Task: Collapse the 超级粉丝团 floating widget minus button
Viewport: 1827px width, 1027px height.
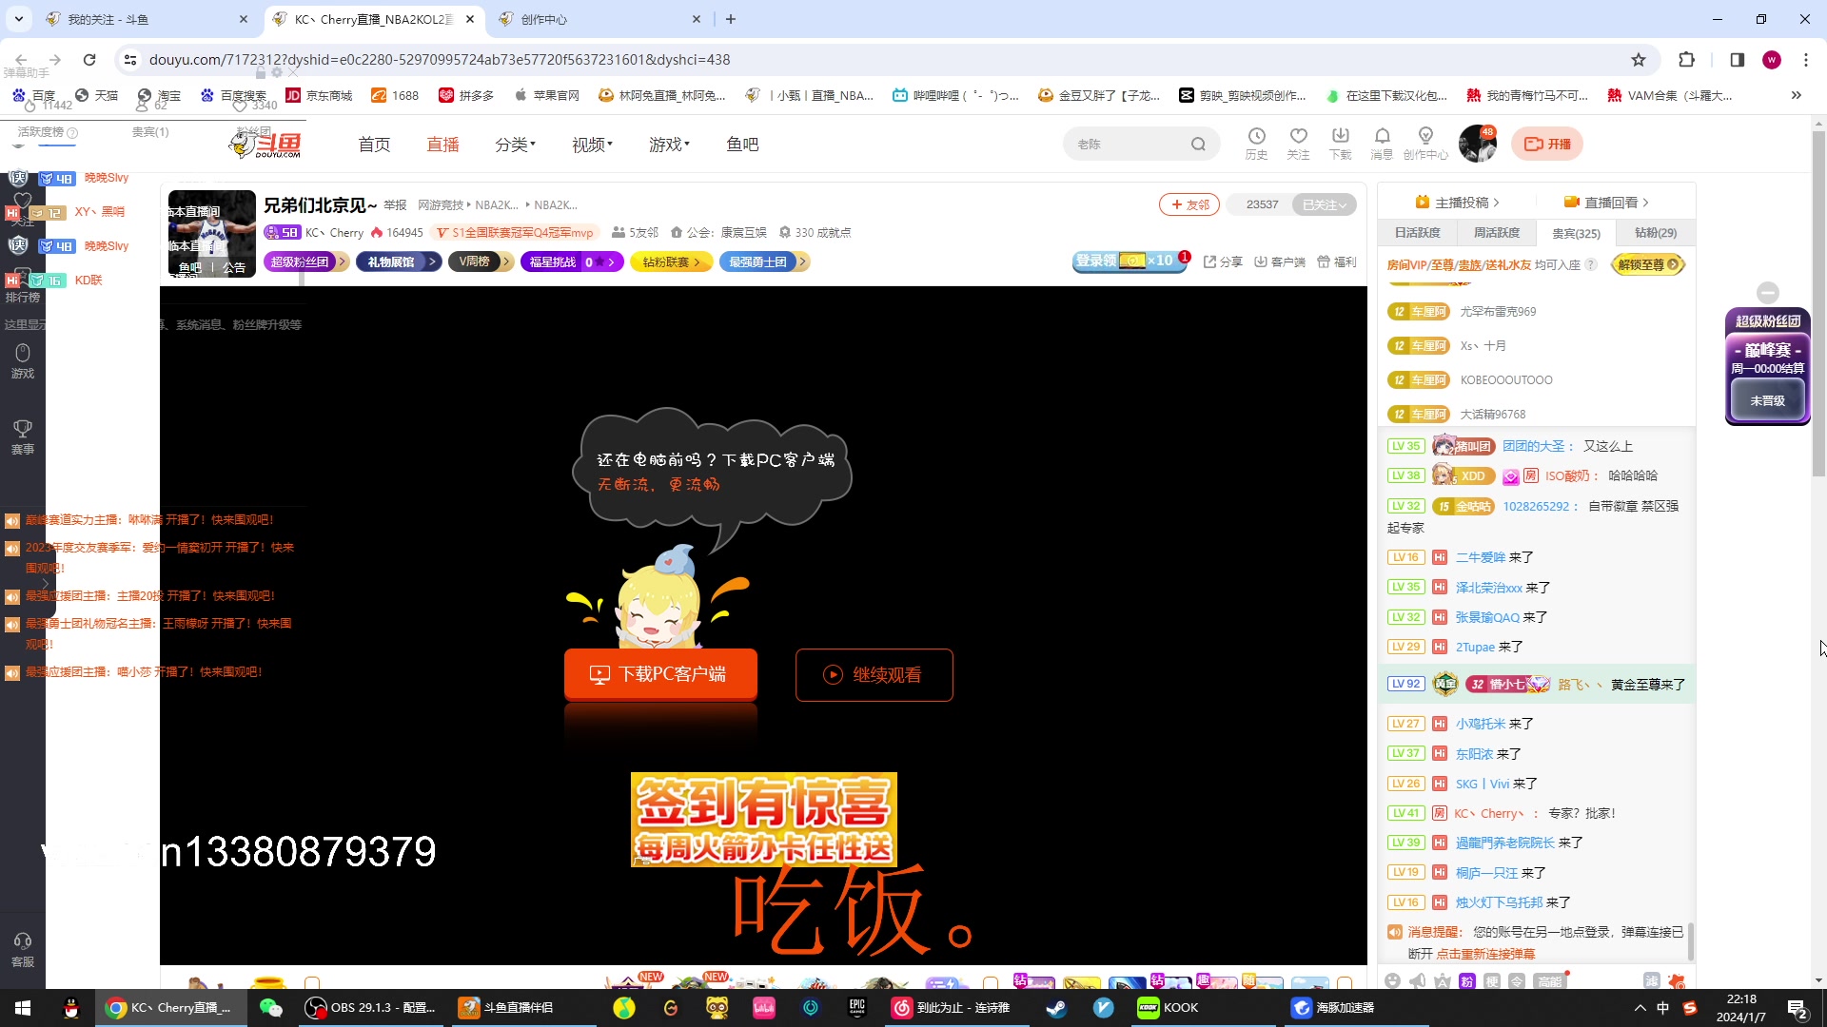Action: (1768, 292)
